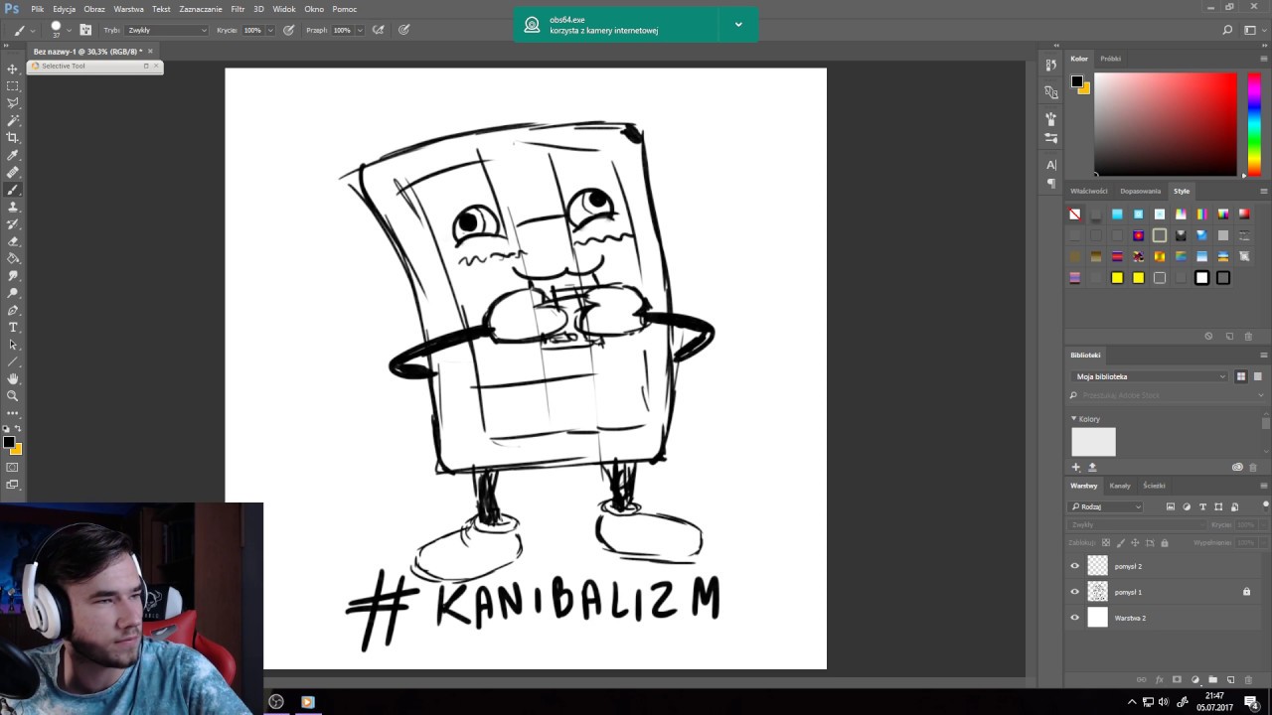The width and height of the screenshot is (1272, 715).
Task: Create new adjustment layer icon
Action: (1194, 680)
